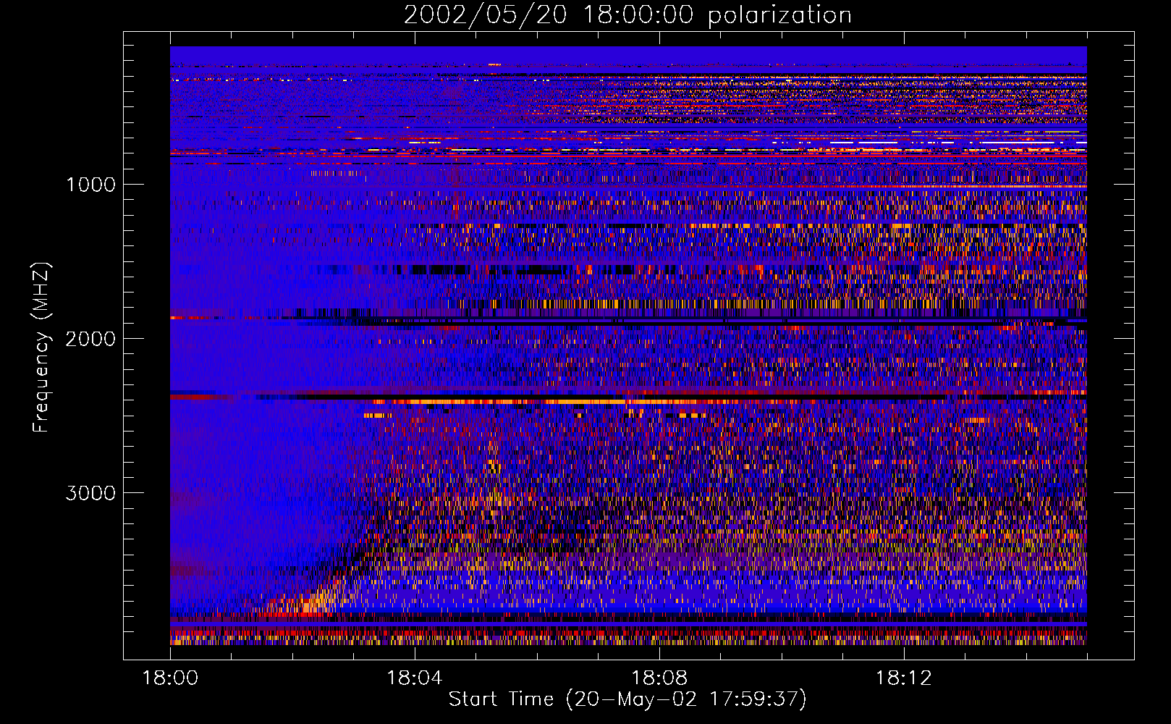This screenshot has height=724, width=1171.
Task: Click the 18:08 time tick label
Action: [x=659, y=678]
